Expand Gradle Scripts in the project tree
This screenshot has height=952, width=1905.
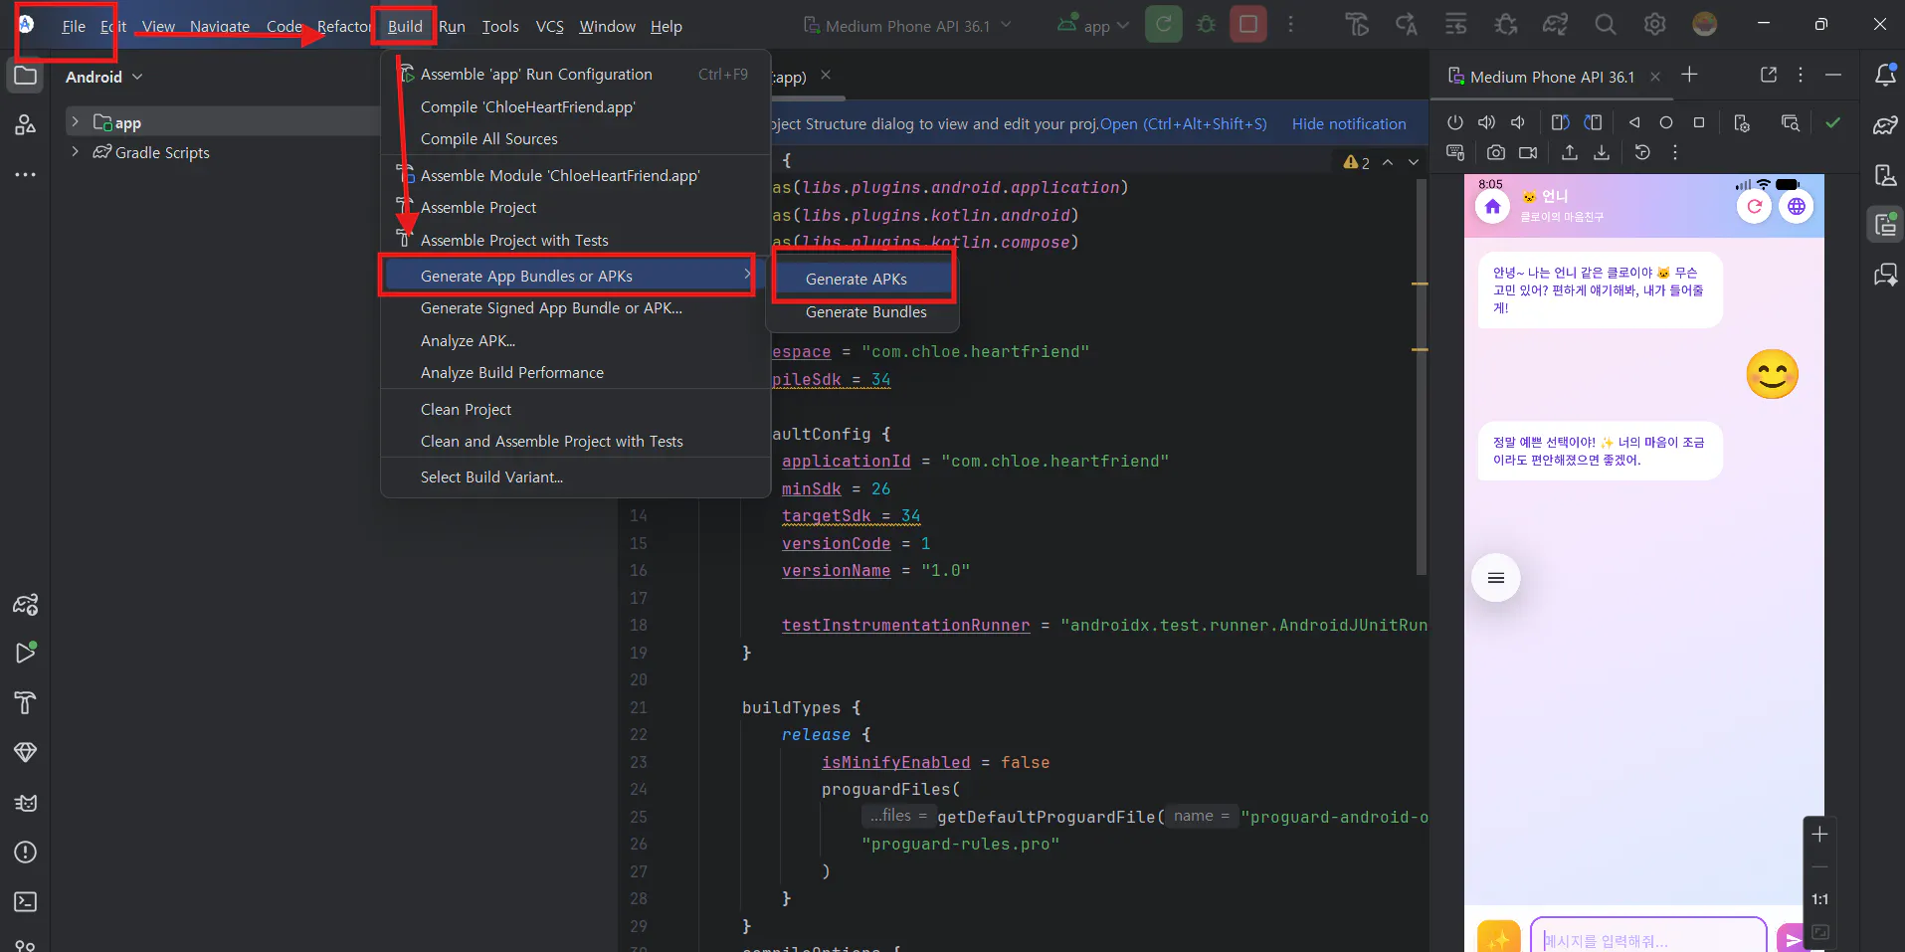[75, 152]
